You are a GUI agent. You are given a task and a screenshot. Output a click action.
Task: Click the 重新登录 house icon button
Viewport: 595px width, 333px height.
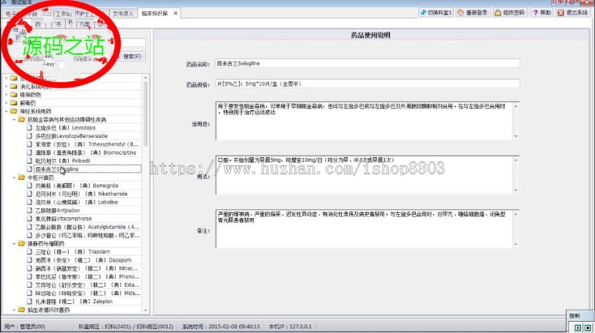(x=473, y=13)
